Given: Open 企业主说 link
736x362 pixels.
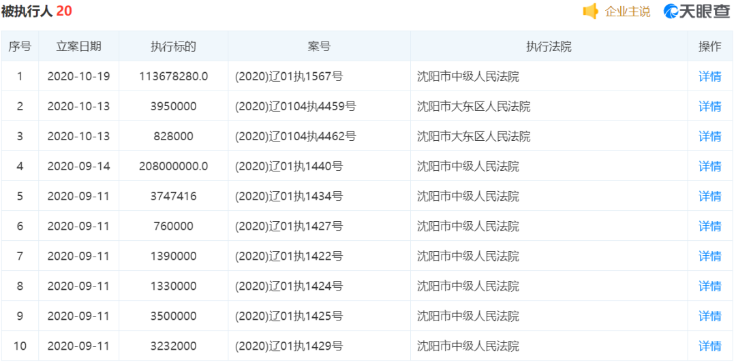Looking at the screenshot, I should pos(628,12).
